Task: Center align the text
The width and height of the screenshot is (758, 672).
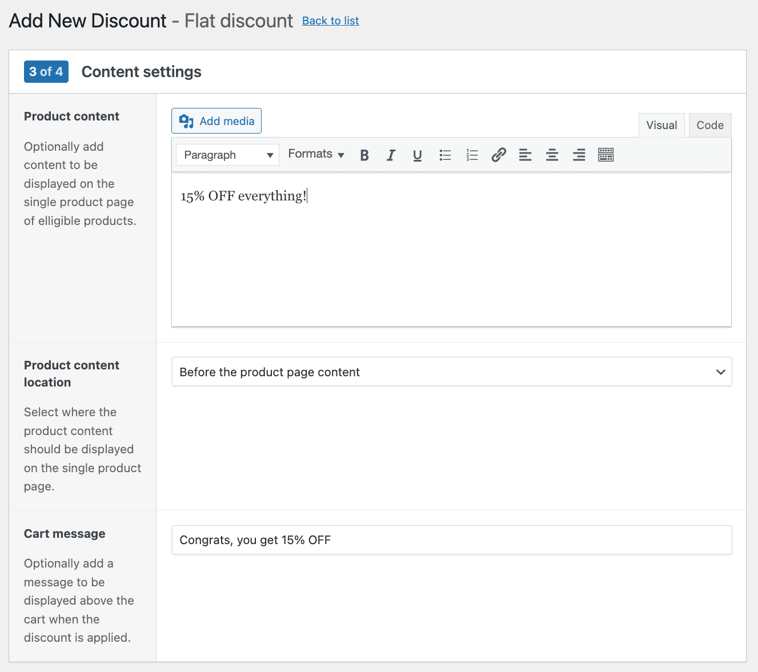Action: click(552, 155)
